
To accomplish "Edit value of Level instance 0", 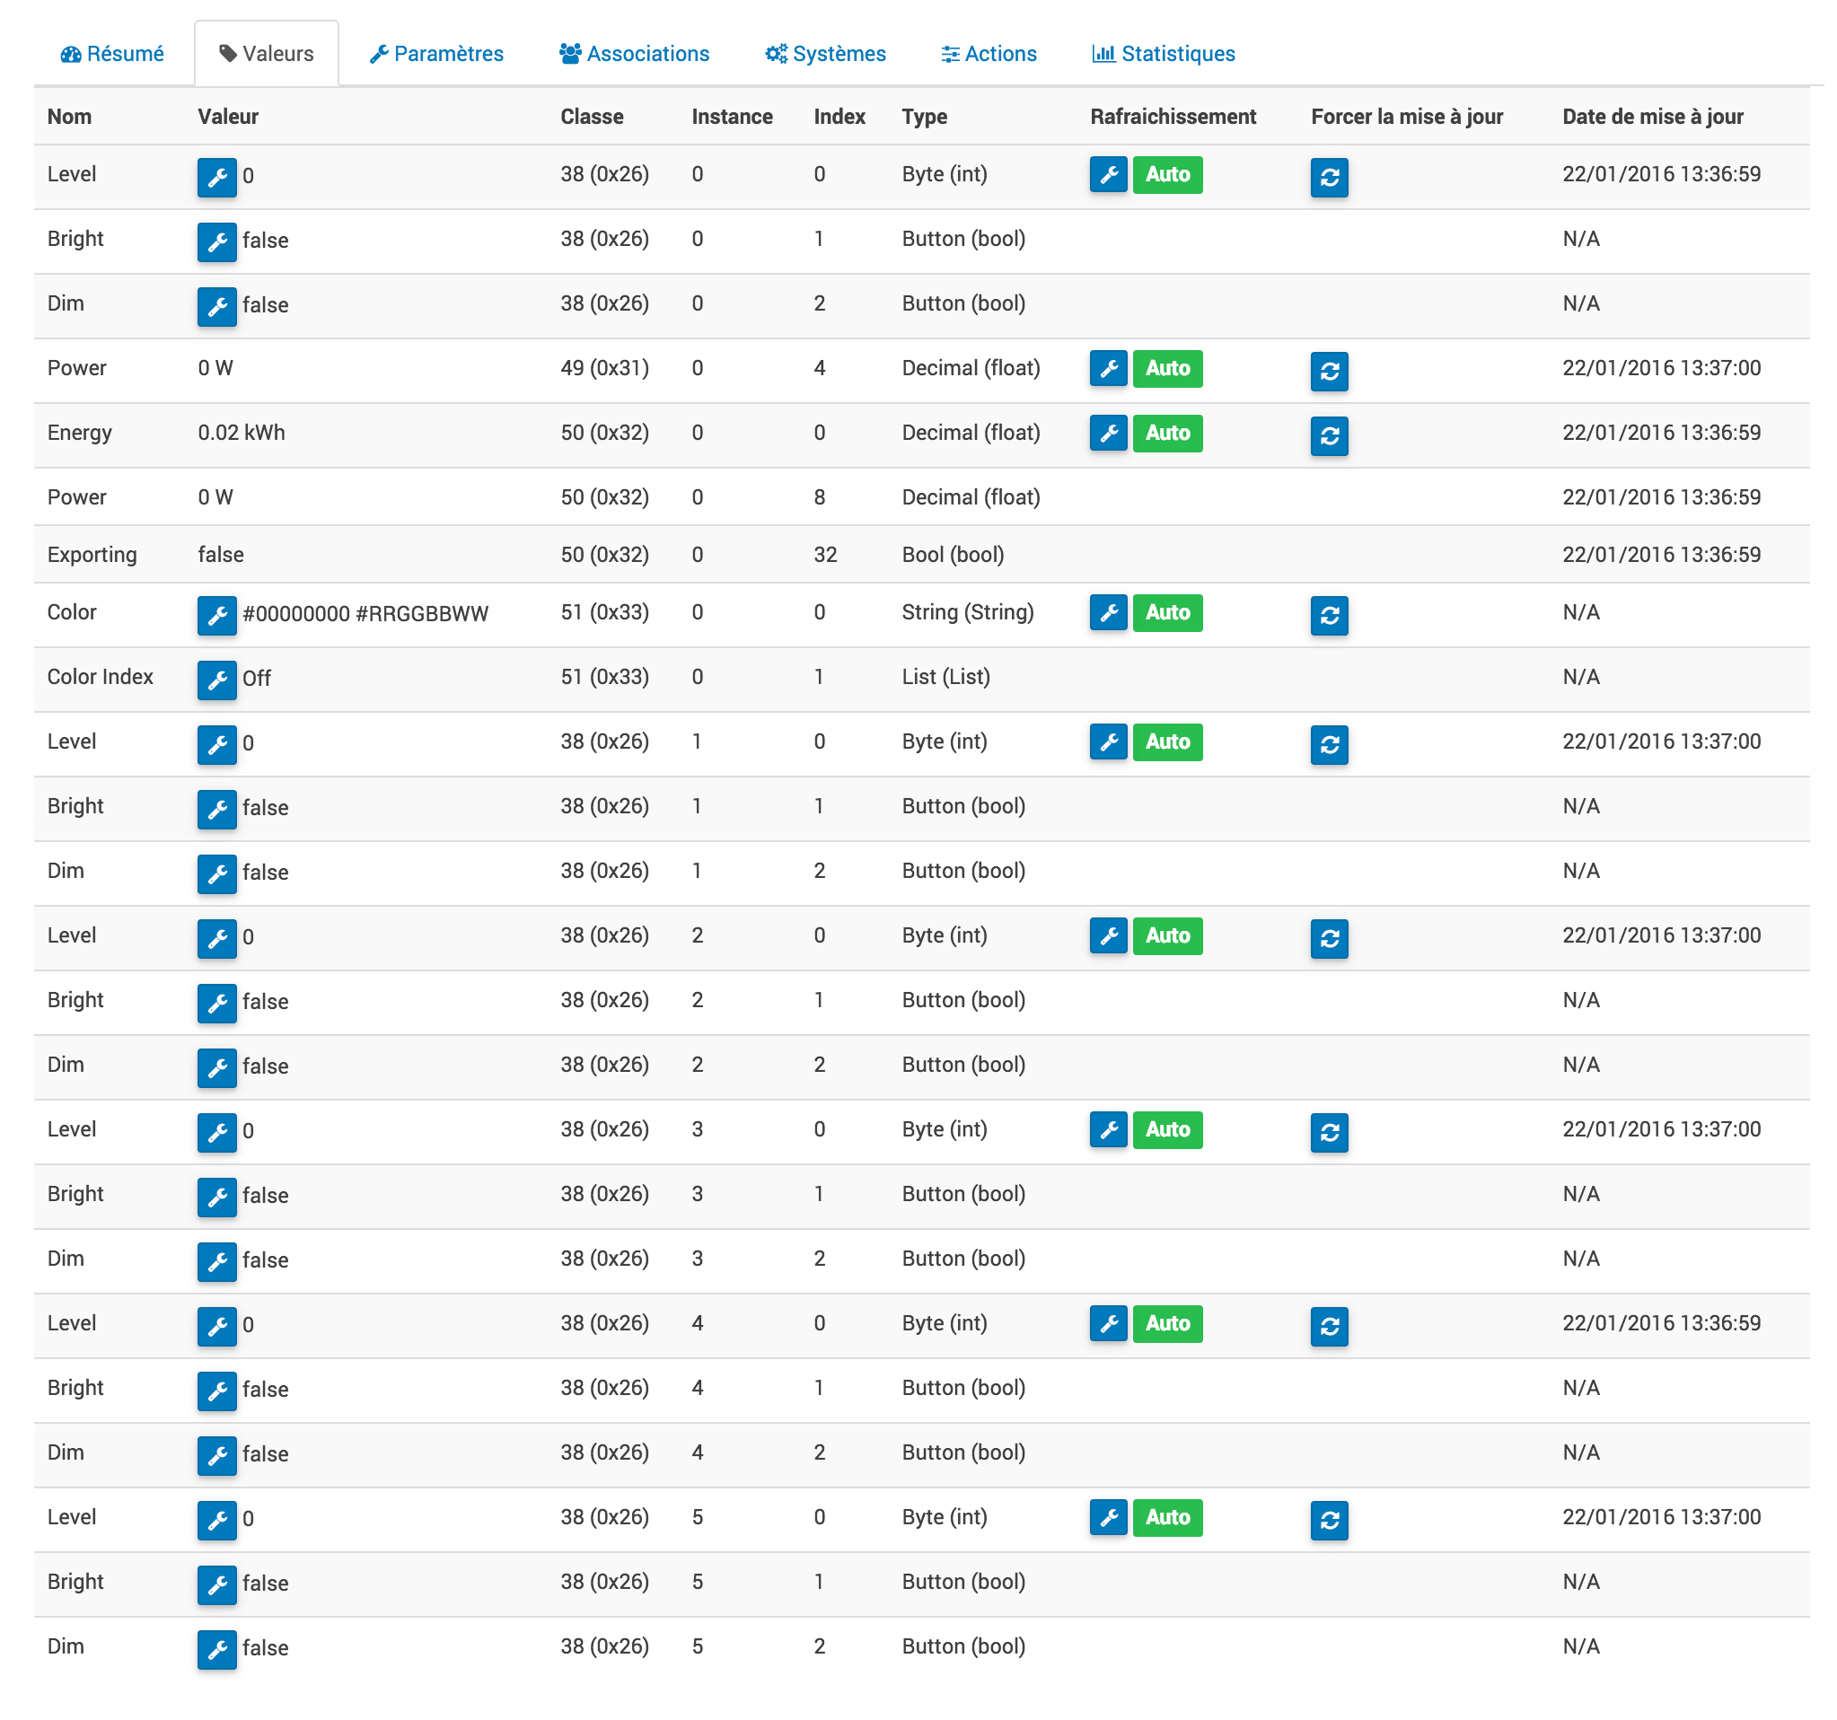I will pos(217,178).
